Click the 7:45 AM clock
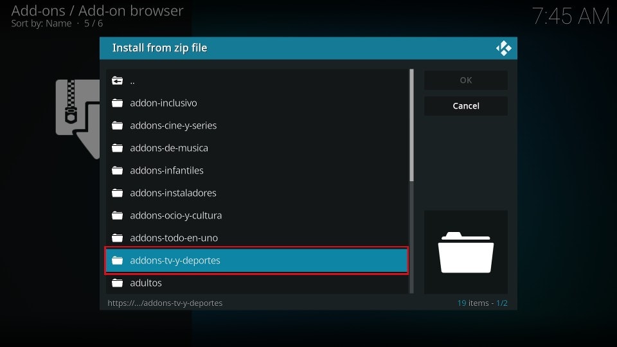 (571, 17)
